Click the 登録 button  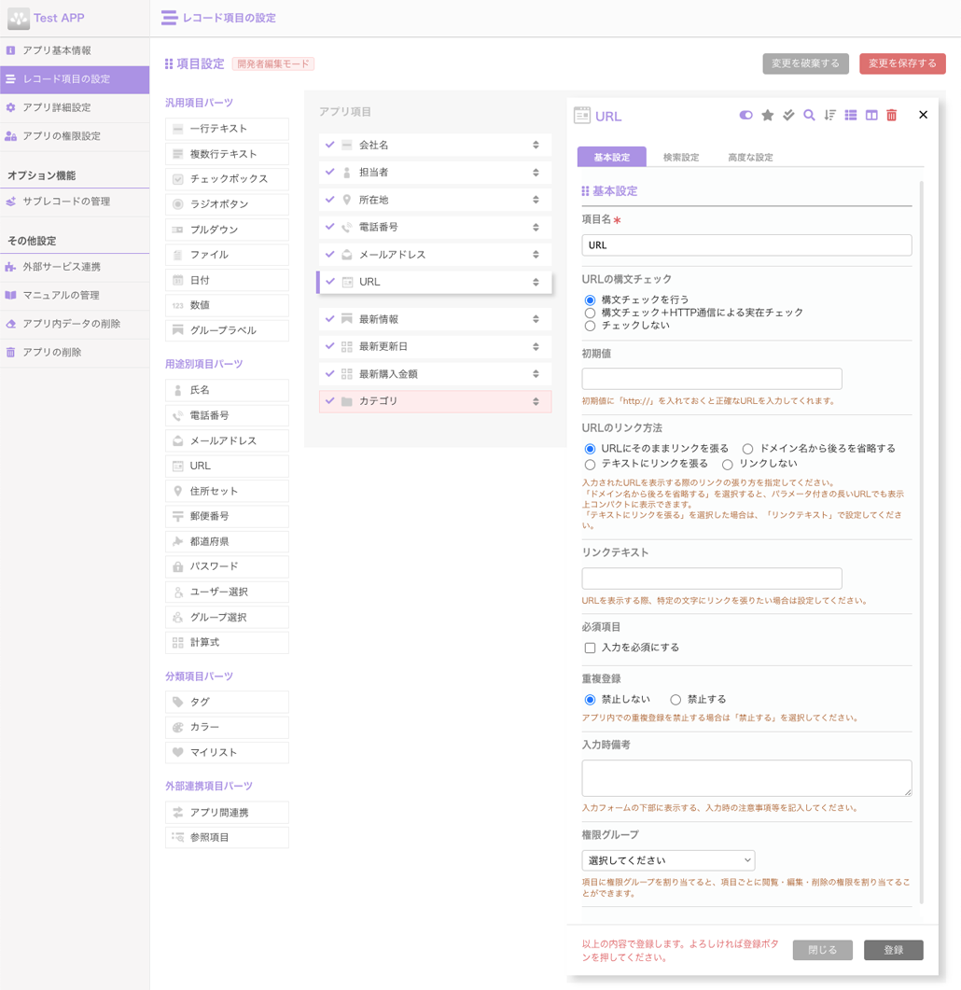pyautogui.click(x=894, y=950)
